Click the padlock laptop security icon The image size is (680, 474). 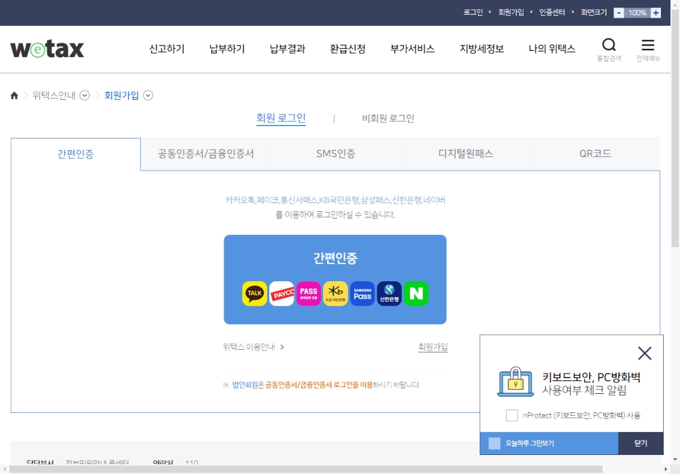tap(515, 382)
